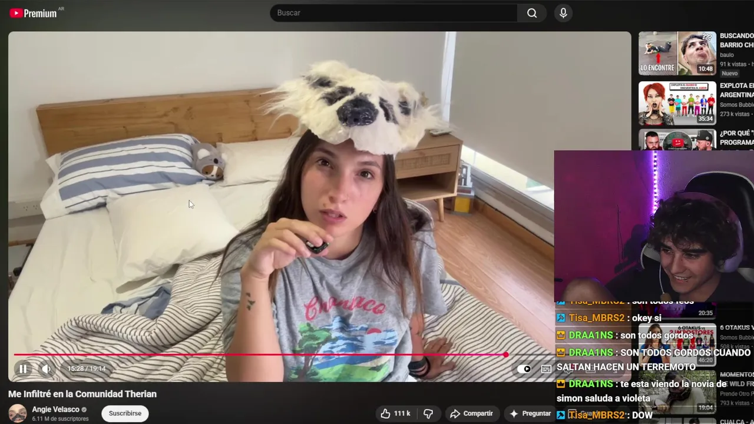
Task: Open Angie Velasco channel avatar
Action: click(18, 413)
